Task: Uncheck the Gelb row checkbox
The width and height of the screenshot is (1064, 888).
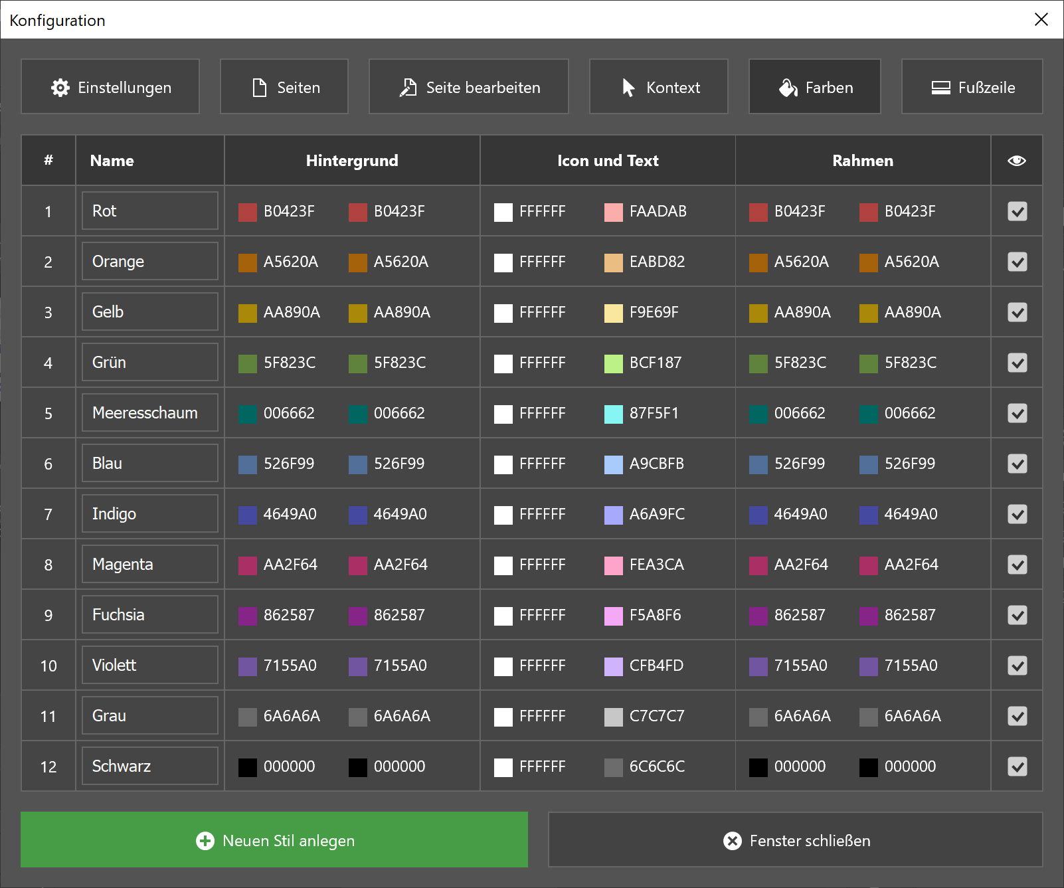Action: [x=1018, y=312]
